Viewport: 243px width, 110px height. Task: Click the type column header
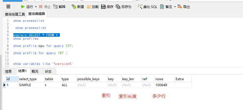[69, 79]
